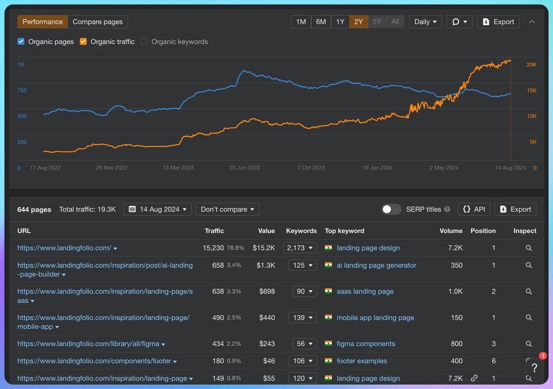Inspect the saas landing page row
This screenshot has width=553, height=389.
pyautogui.click(x=529, y=292)
